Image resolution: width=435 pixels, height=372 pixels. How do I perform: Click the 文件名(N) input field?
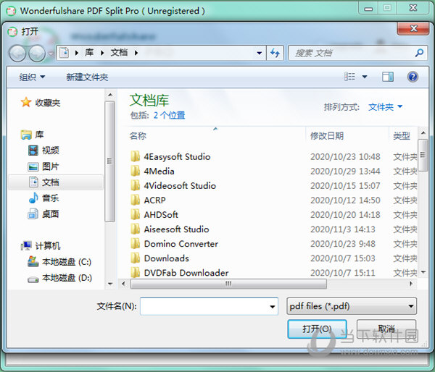tap(209, 306)
